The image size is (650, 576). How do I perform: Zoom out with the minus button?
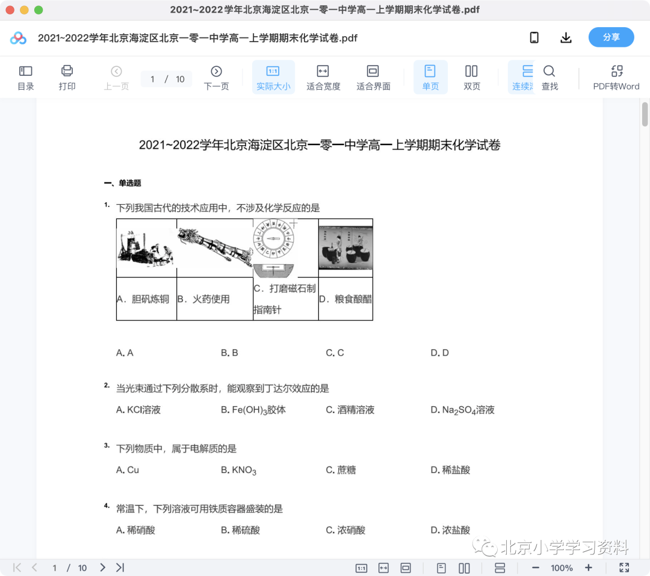click(x=536, y=568)
